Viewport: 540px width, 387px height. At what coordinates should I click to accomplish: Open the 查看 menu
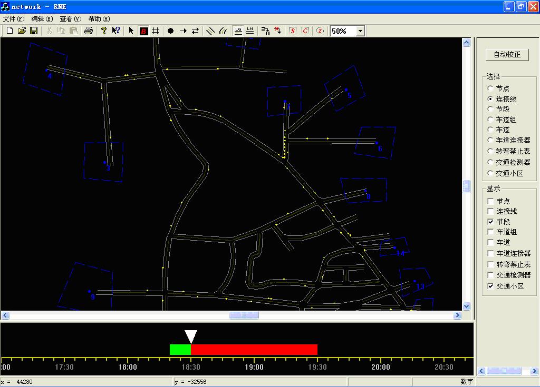click(70, 19)
